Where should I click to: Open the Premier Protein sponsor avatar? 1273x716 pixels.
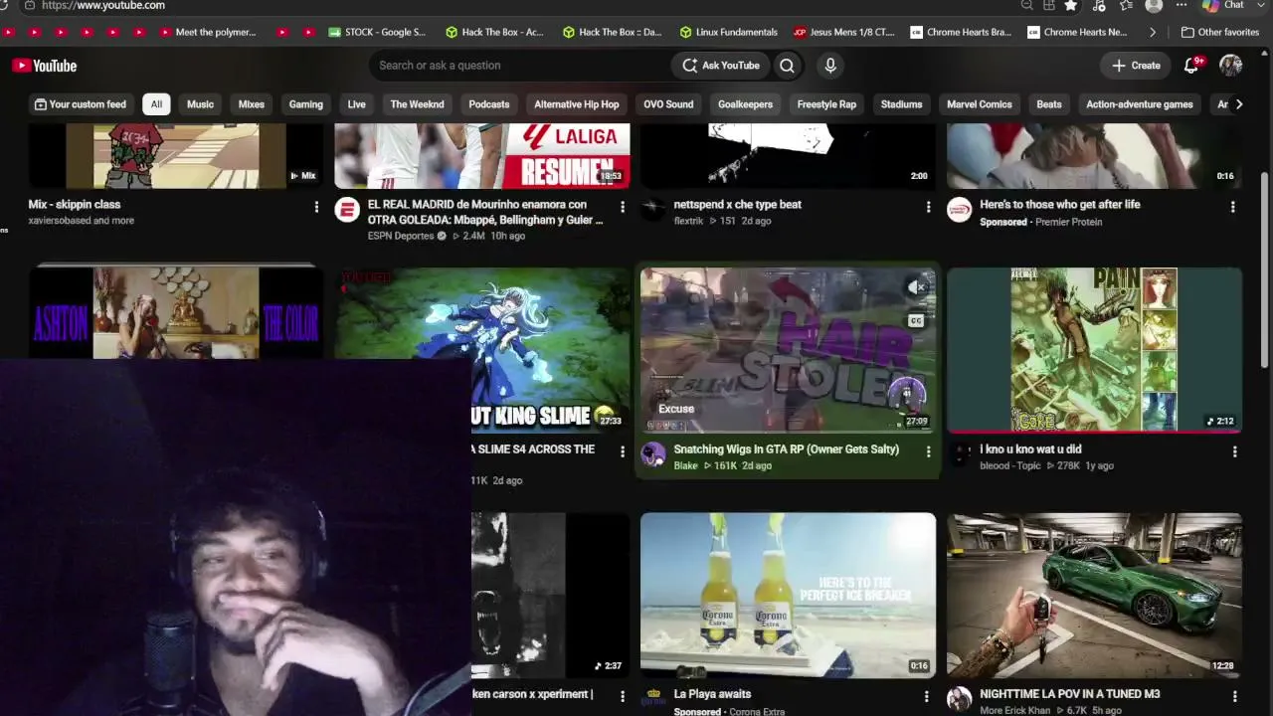point(959,210)
